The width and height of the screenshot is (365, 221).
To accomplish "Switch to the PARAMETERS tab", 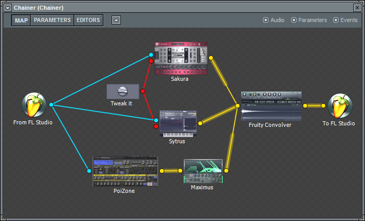I will coord(52,20).
